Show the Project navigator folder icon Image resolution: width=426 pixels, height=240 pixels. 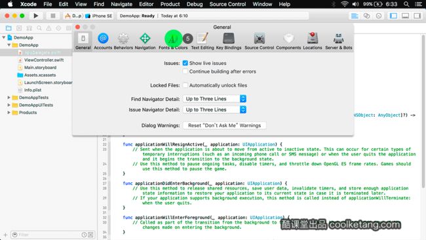coord(9,28)
